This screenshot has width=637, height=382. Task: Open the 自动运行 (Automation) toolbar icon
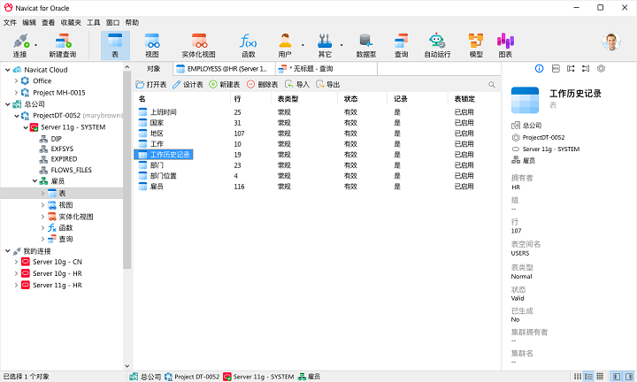pyautogui.click(x=437, y=45)
